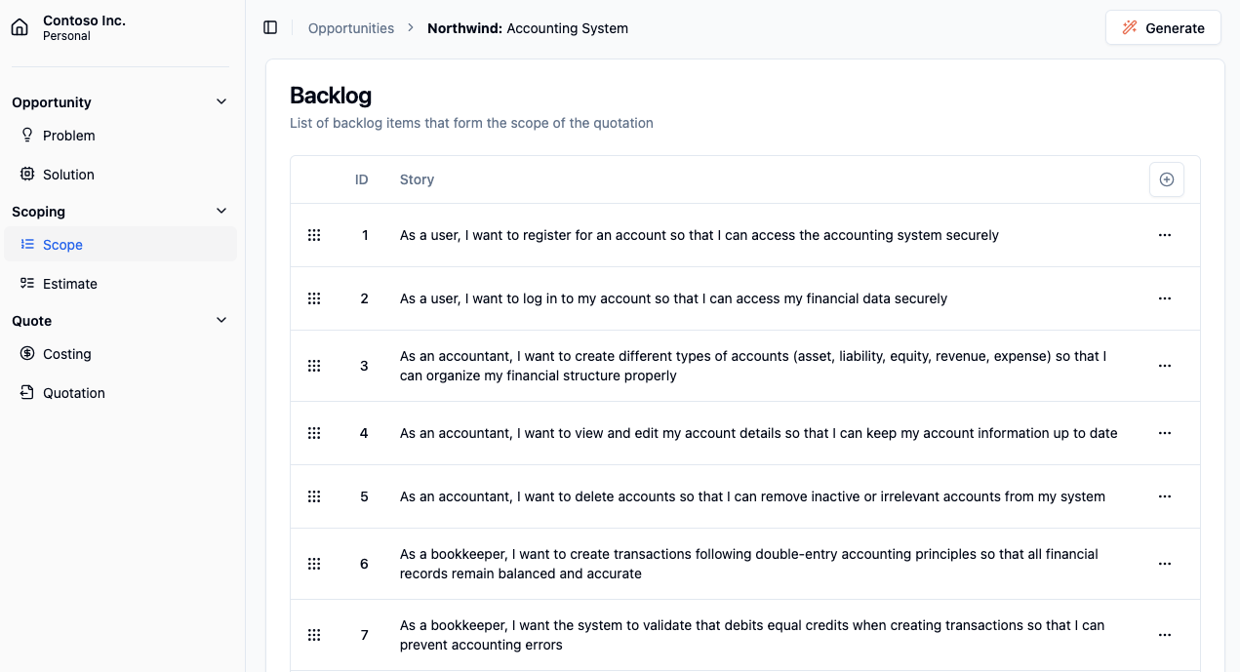Select the ID column header
Viewport: 1240px width, 672px height.
(361, 179)
